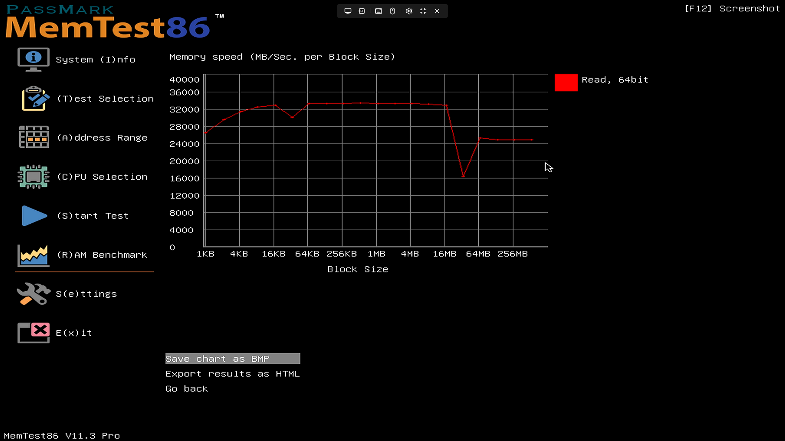Image resolution: width=785 pixels, height=441 pixels.
Task: Click the lowest dip point on the chart line
Action: (x=463, y=176)
